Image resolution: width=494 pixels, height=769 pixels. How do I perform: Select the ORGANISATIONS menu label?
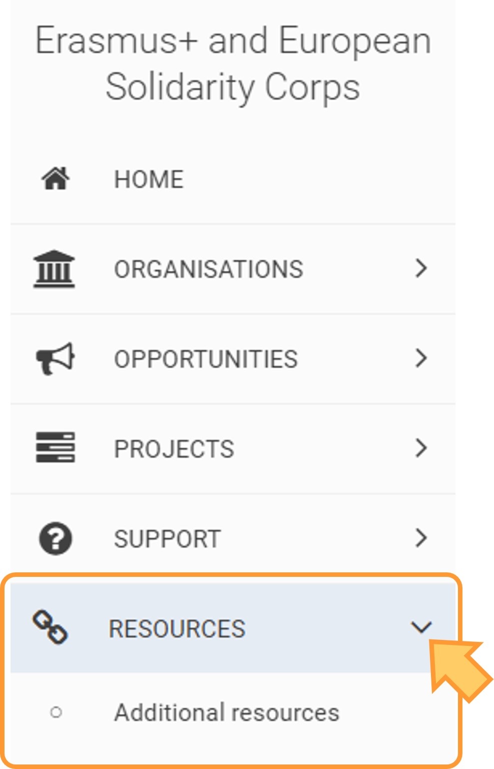pyautogui.click(x=209, y=269)
